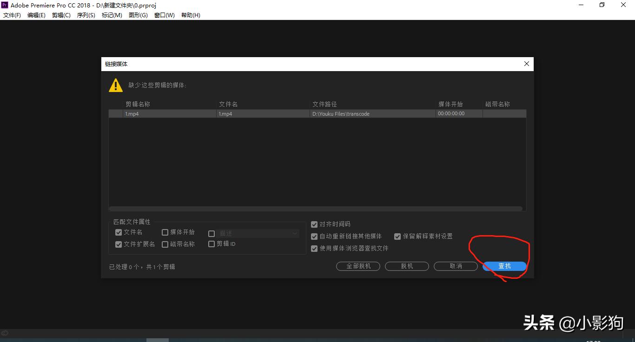The width and height of the screenshot is (635, 342).
Task: Click the Pr application icon in title bar
Action: [5, 5]
